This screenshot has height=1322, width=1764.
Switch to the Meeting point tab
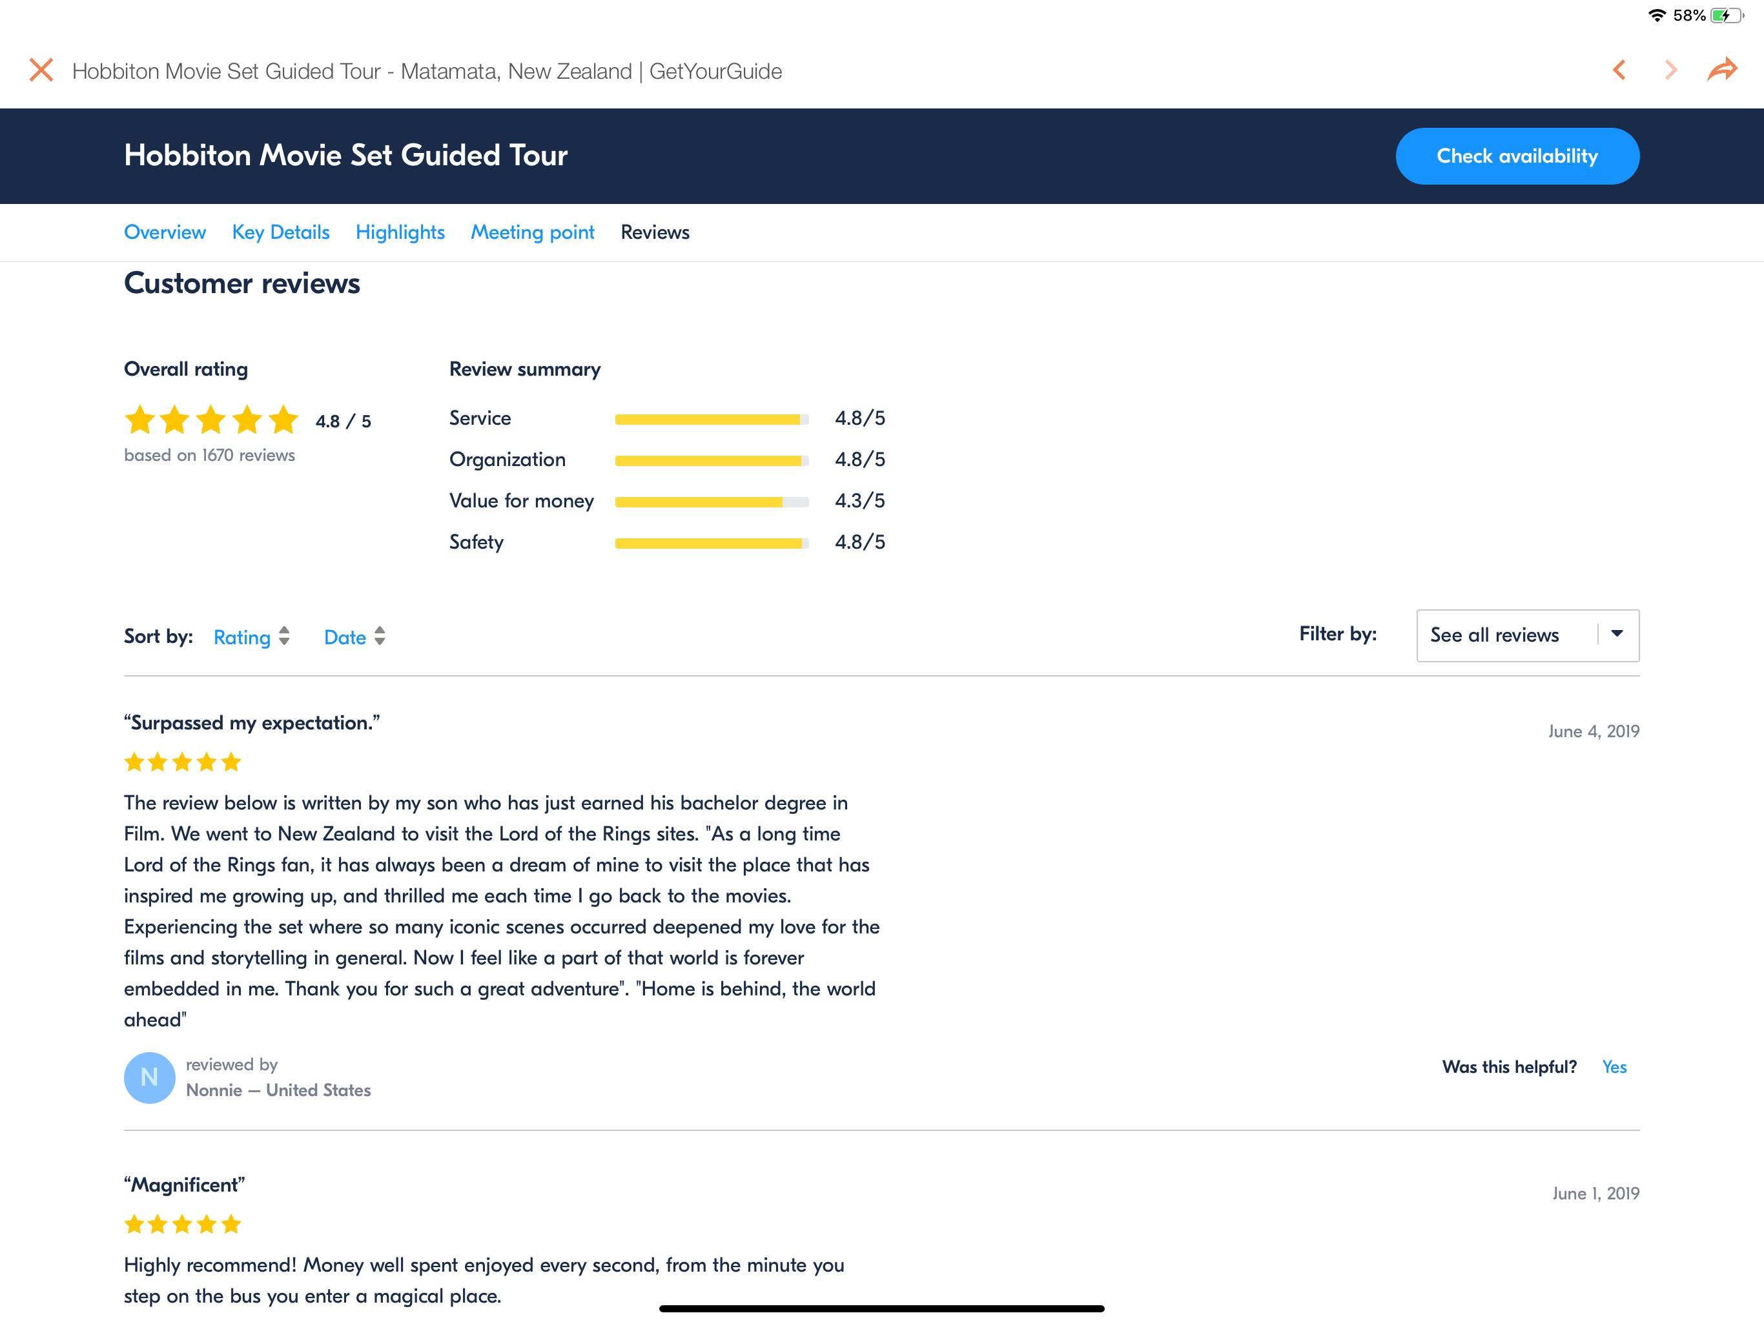coord(533,232)
